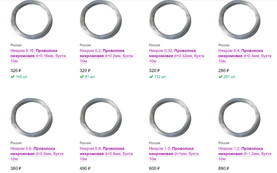277x173 pixels.
Task: View the Нихром 0.32 coil picture
Action: 170,19
